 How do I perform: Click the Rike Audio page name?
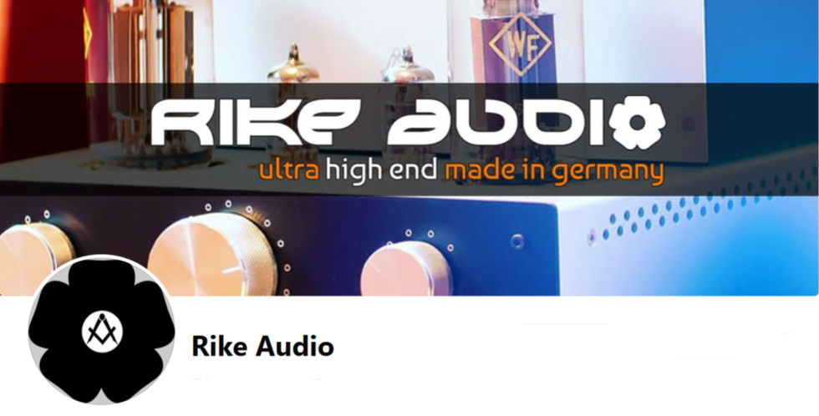point(262,347)
